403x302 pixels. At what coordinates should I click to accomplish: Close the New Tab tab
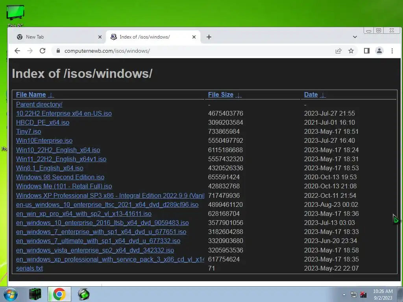coord(100,37)
